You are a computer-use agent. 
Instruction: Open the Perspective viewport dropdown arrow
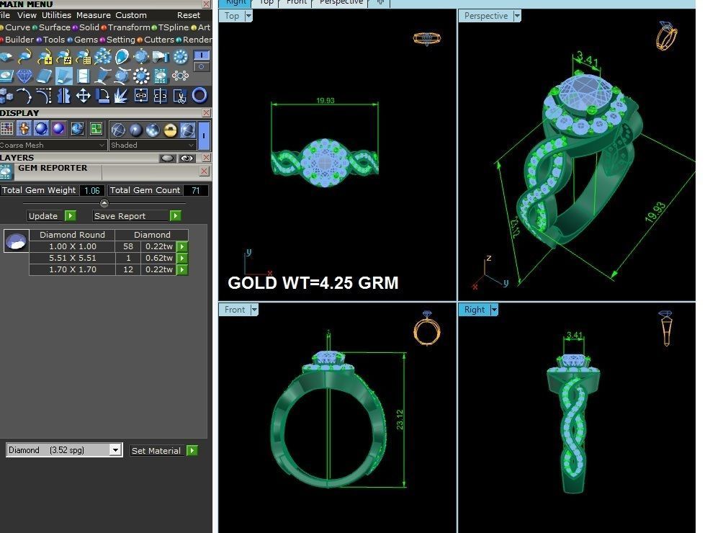click(517, 16)
